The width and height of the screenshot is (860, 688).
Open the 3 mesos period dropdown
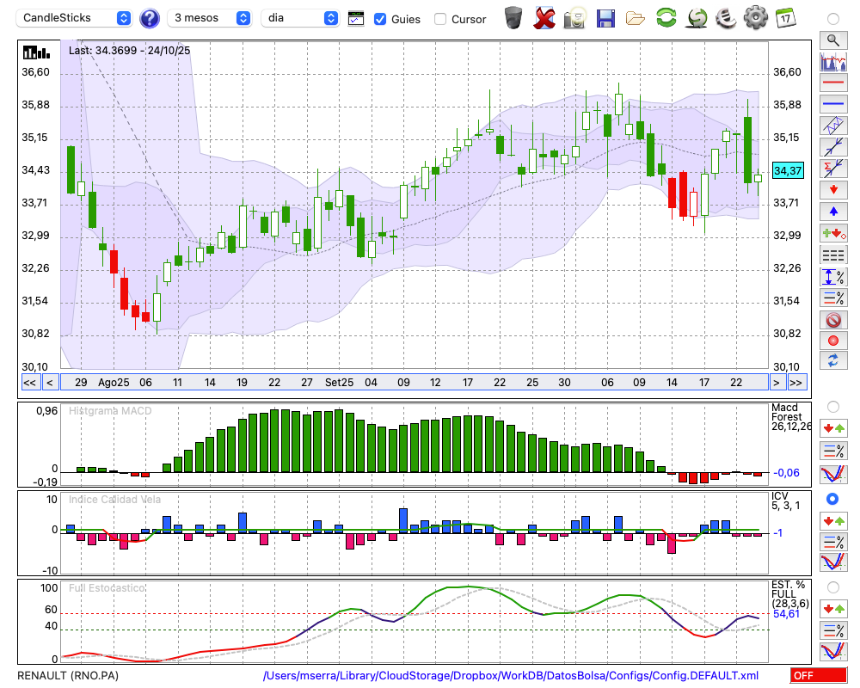[x=209, y=18]
